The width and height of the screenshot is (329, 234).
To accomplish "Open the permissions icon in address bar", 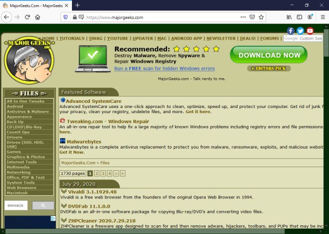I will click(81, 17).
